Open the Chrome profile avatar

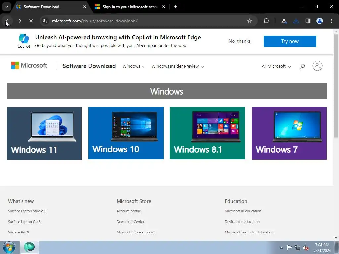320,21
